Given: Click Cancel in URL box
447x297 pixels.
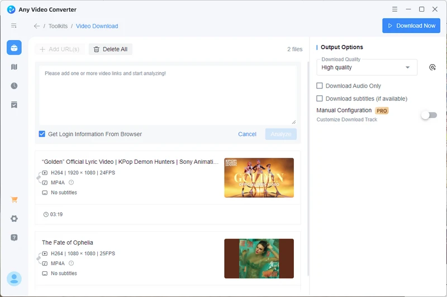Looking at the screenshot, I should 247,134.
